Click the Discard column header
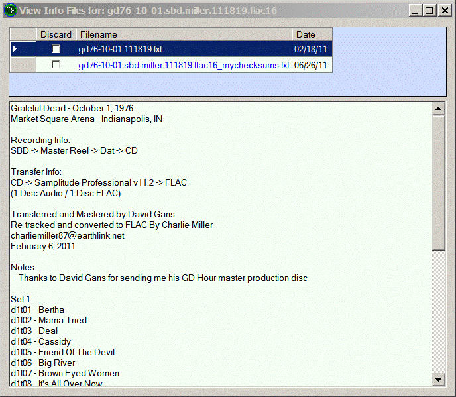456x397 pixels. tap(56, 34)
